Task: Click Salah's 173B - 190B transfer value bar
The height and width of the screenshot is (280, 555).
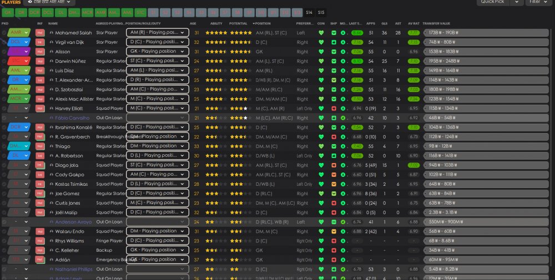Action: (x=486, y=33)
